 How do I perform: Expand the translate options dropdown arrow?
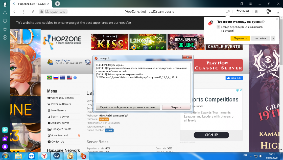pos(273,38)
